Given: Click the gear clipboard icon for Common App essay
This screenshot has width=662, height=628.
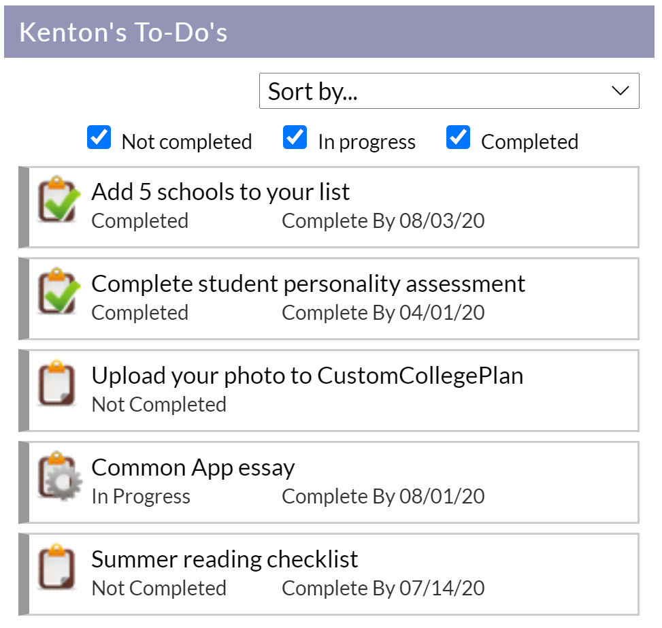Looking at the screenshot, I should point(59,476).
